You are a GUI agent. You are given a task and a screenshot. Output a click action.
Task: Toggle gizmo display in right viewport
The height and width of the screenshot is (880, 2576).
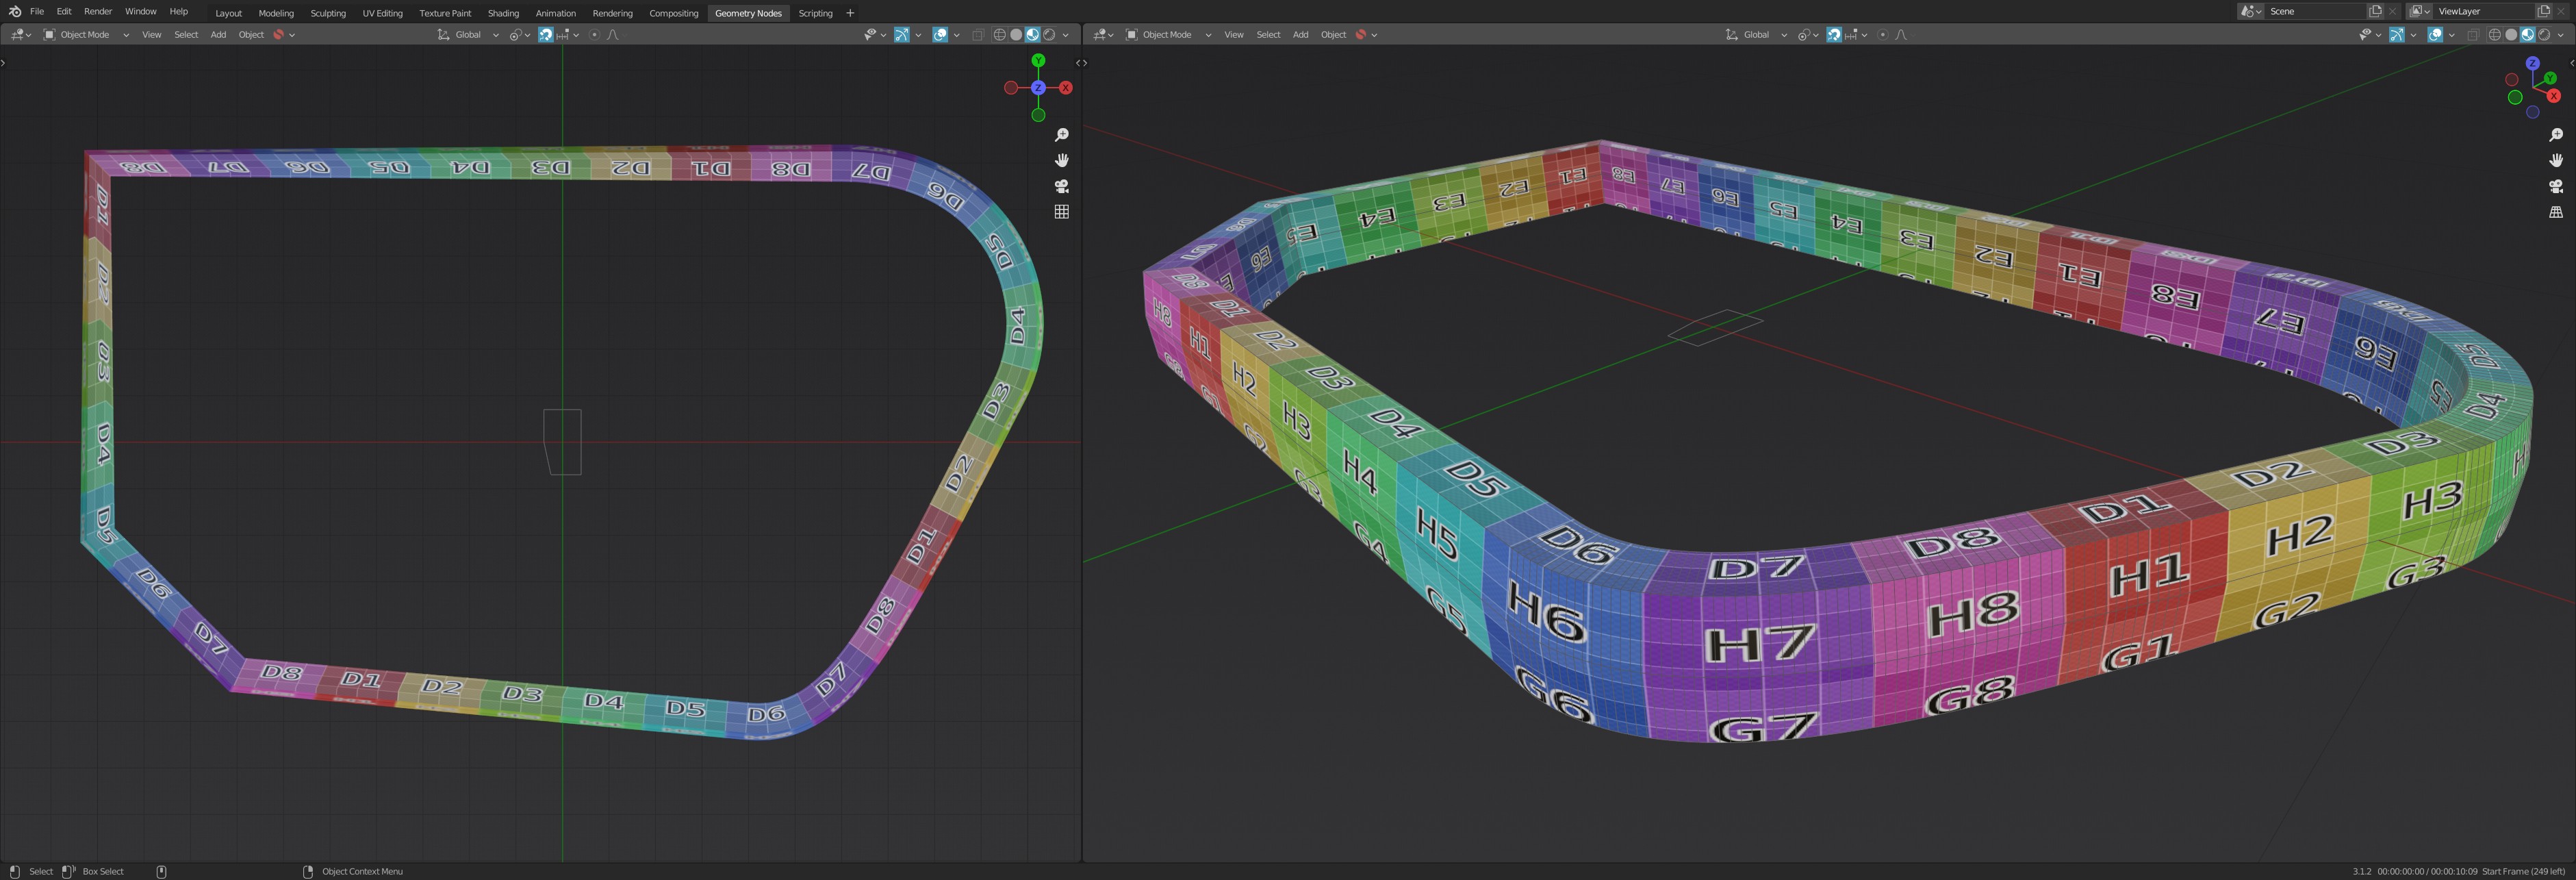[x=2396, y=35]
